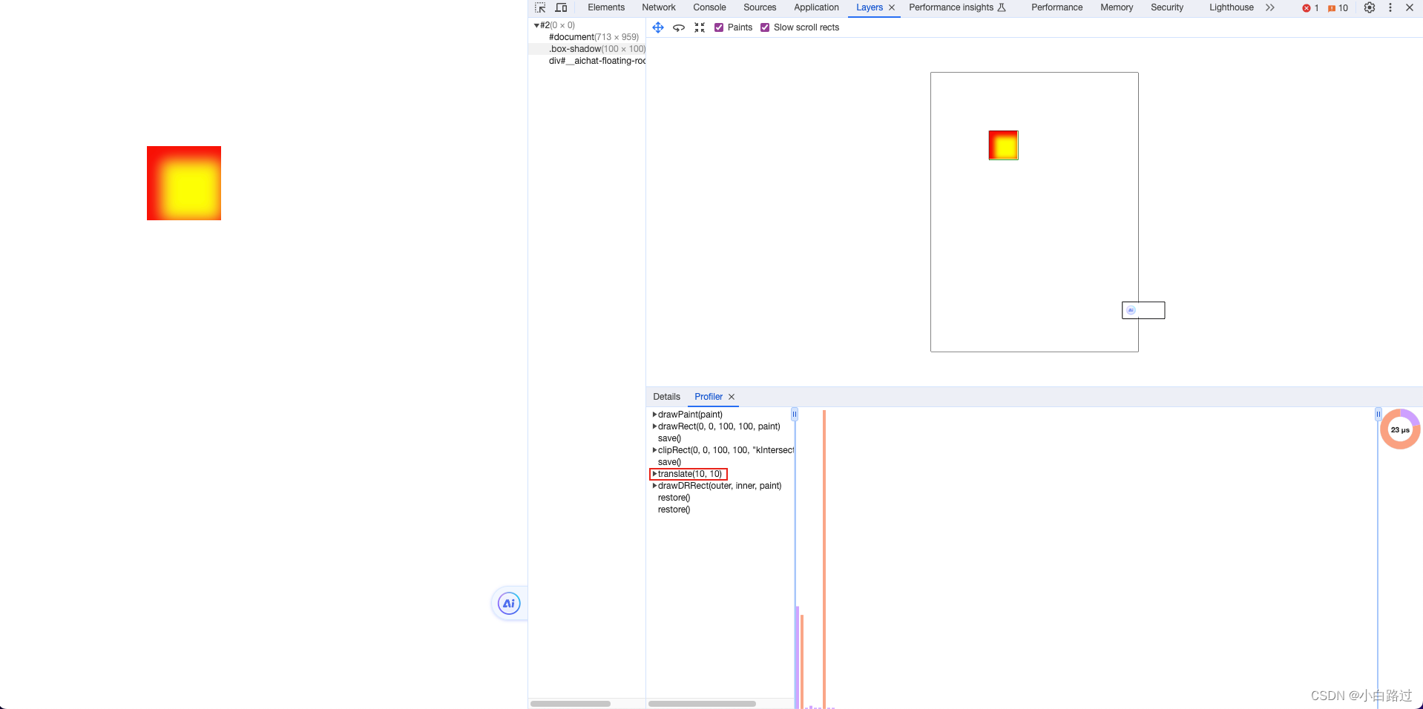Select the Profiler tab

point(709,397)
